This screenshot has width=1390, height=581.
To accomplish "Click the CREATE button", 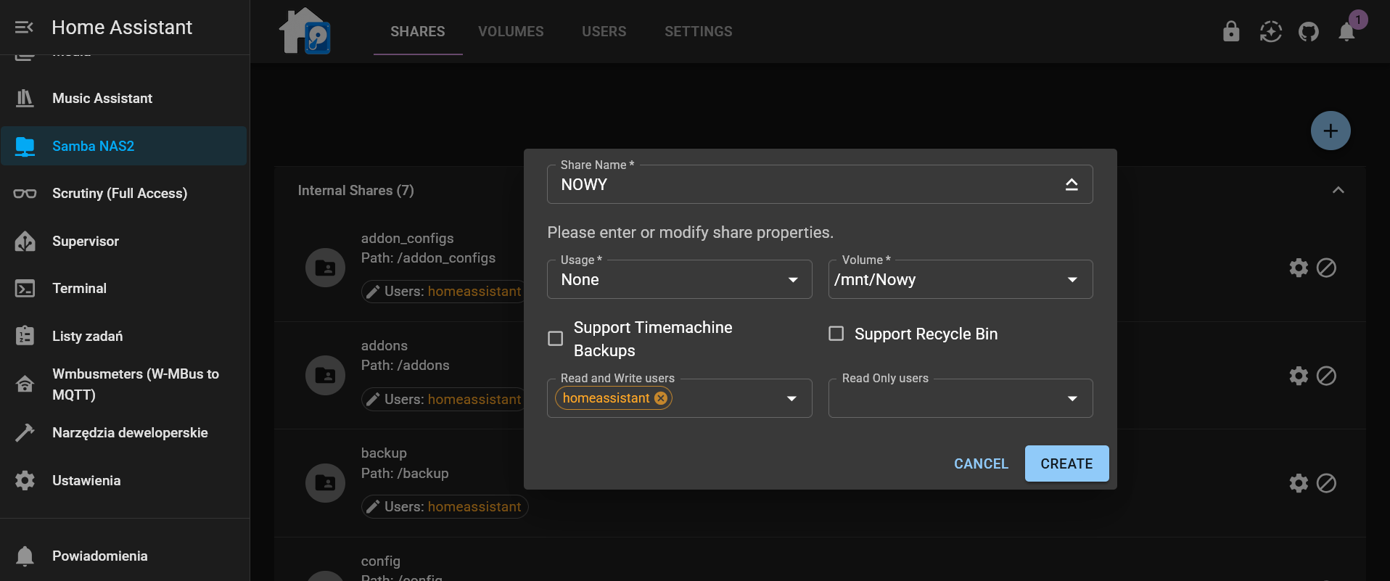I will click(1066, 463).
